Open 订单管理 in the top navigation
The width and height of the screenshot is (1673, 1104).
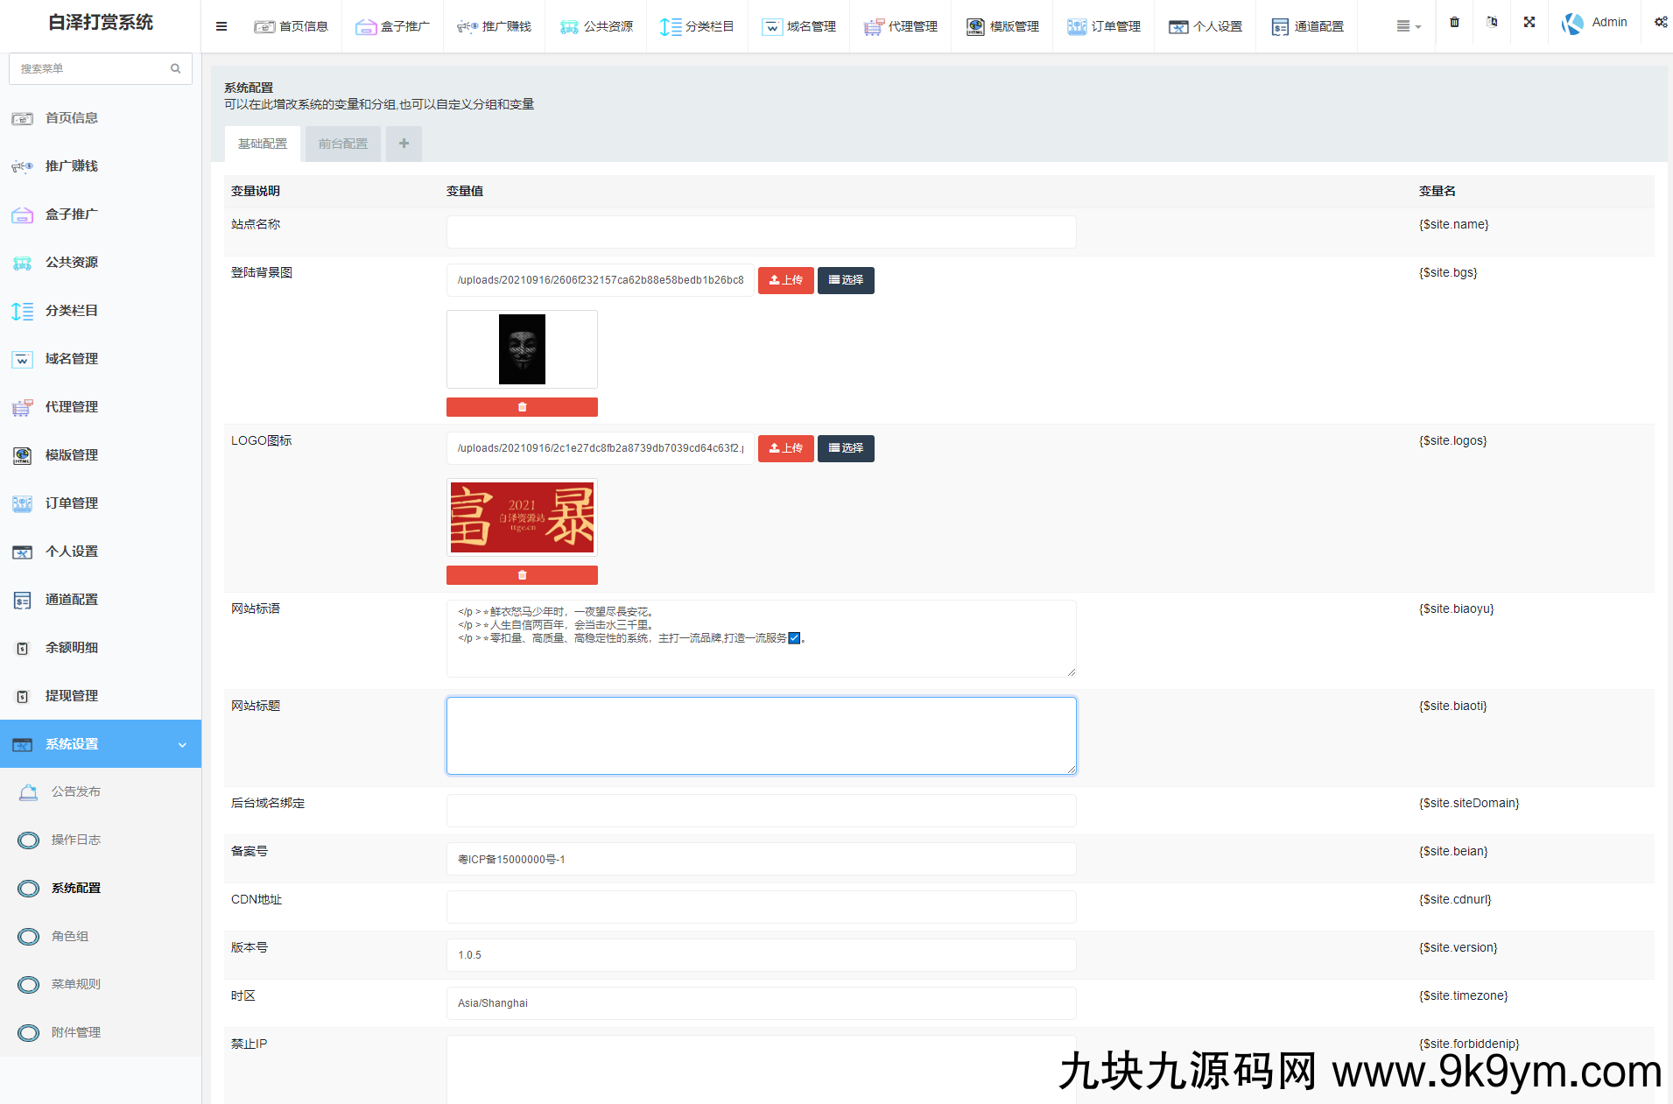(x=1104, y=26)
